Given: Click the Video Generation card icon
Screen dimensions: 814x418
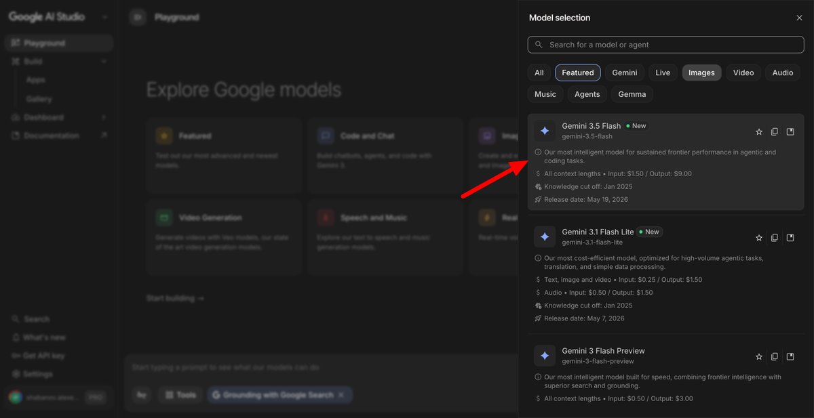Looking at the screenshot, I should click(163, 217).
